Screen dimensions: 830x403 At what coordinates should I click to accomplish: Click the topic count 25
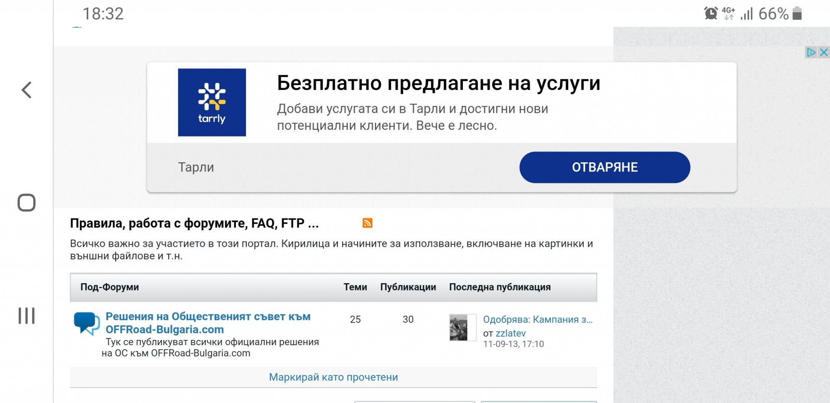point(355,319)
